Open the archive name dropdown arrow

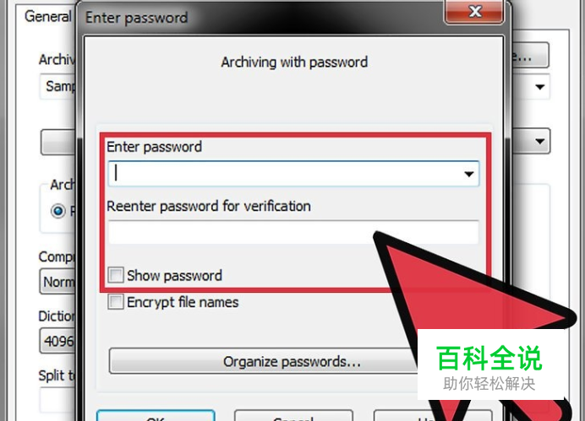539,87
